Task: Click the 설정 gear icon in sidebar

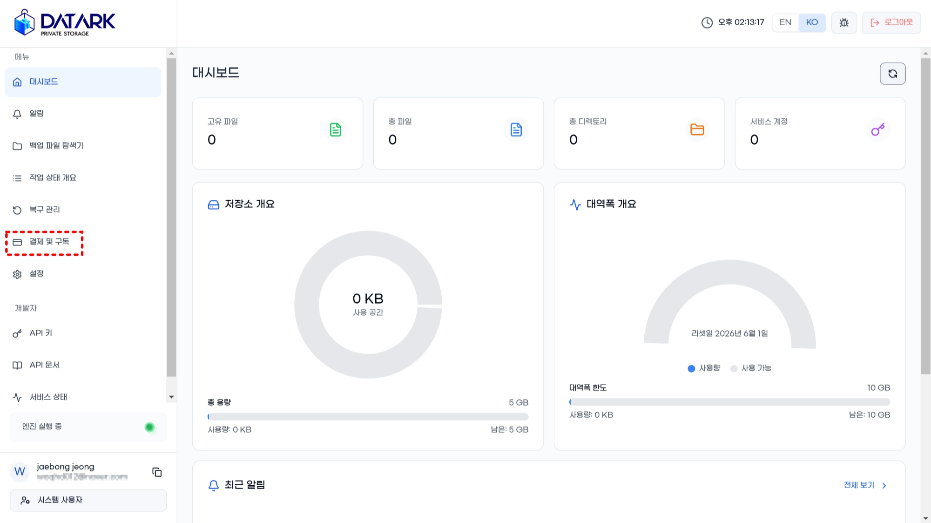Action: [x=17, y=274]
